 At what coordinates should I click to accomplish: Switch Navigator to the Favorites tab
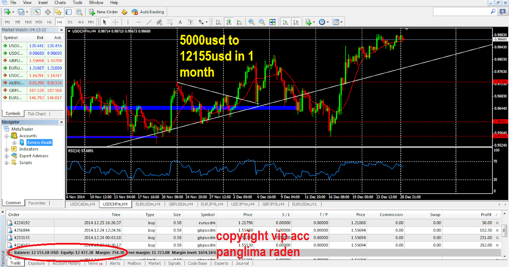[x=36, y=203]
